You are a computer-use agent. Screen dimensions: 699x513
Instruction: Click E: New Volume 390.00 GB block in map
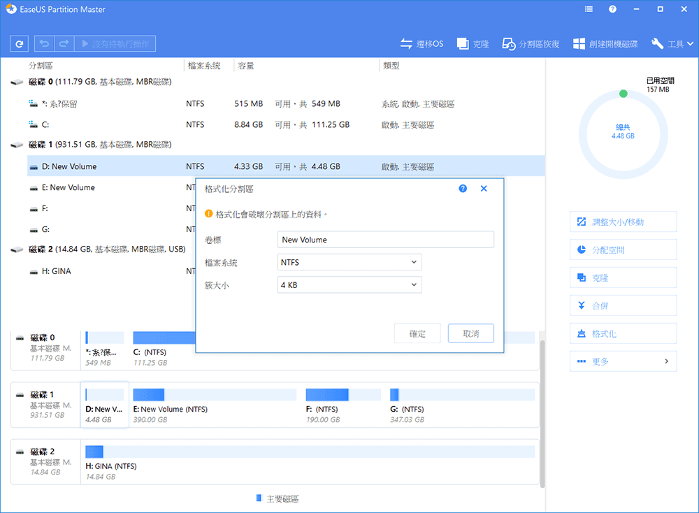click(x=215, y=405)
